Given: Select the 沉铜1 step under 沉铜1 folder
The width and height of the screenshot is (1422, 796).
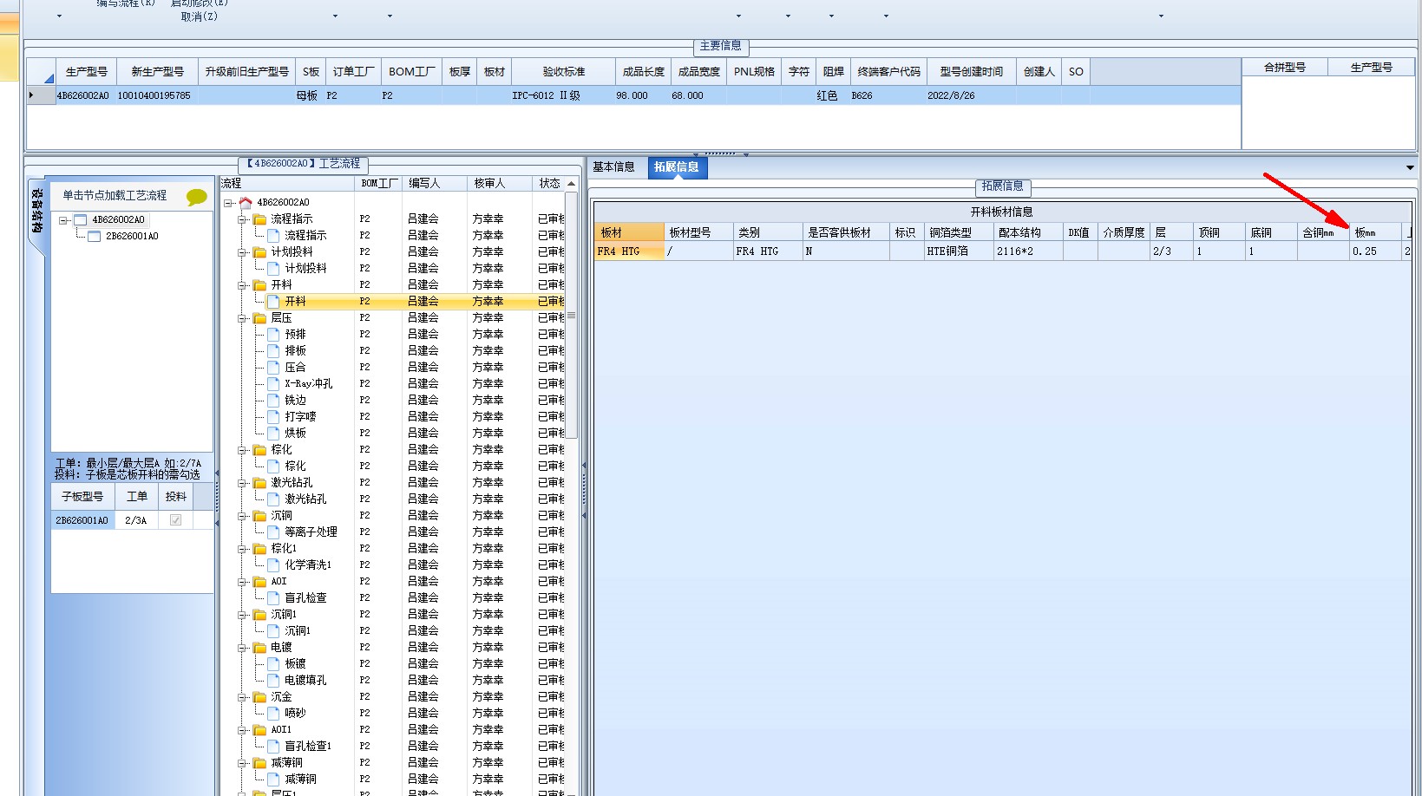Looking at the screenshot, I should tap(298, 630).
